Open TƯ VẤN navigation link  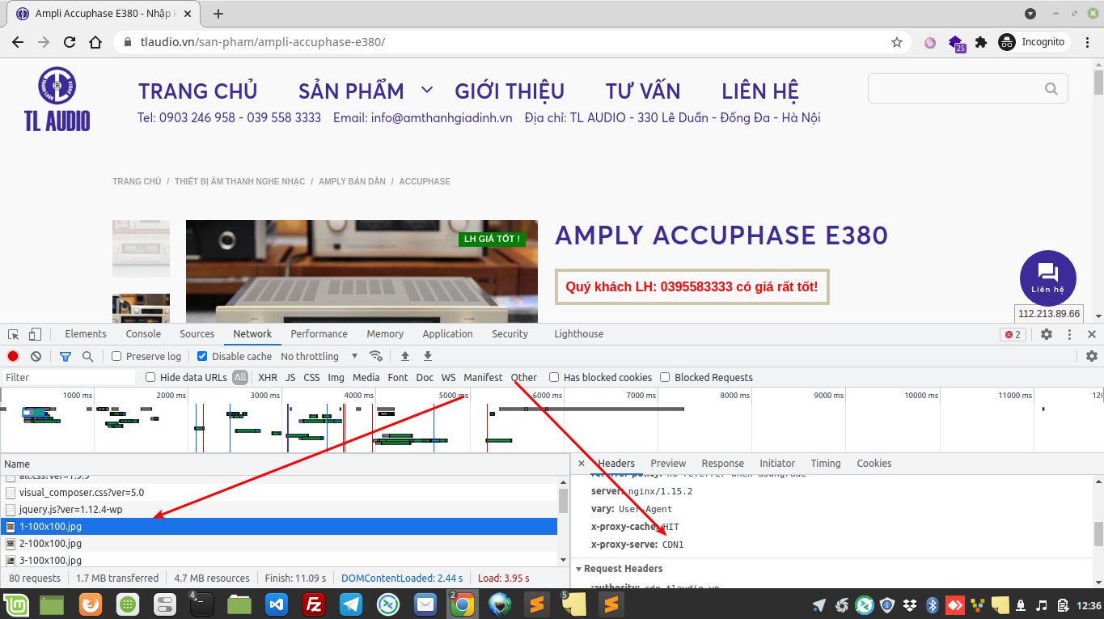click(643, 91)
